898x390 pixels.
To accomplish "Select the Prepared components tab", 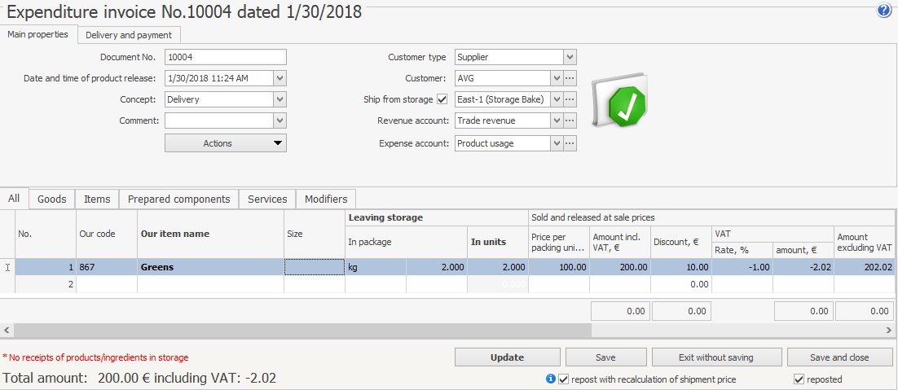I will click(x=179, y=199).
